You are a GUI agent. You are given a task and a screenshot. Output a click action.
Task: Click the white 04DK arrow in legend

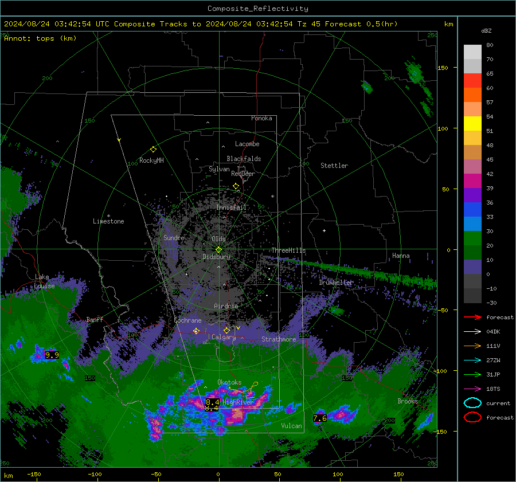[x=472, y=332]
